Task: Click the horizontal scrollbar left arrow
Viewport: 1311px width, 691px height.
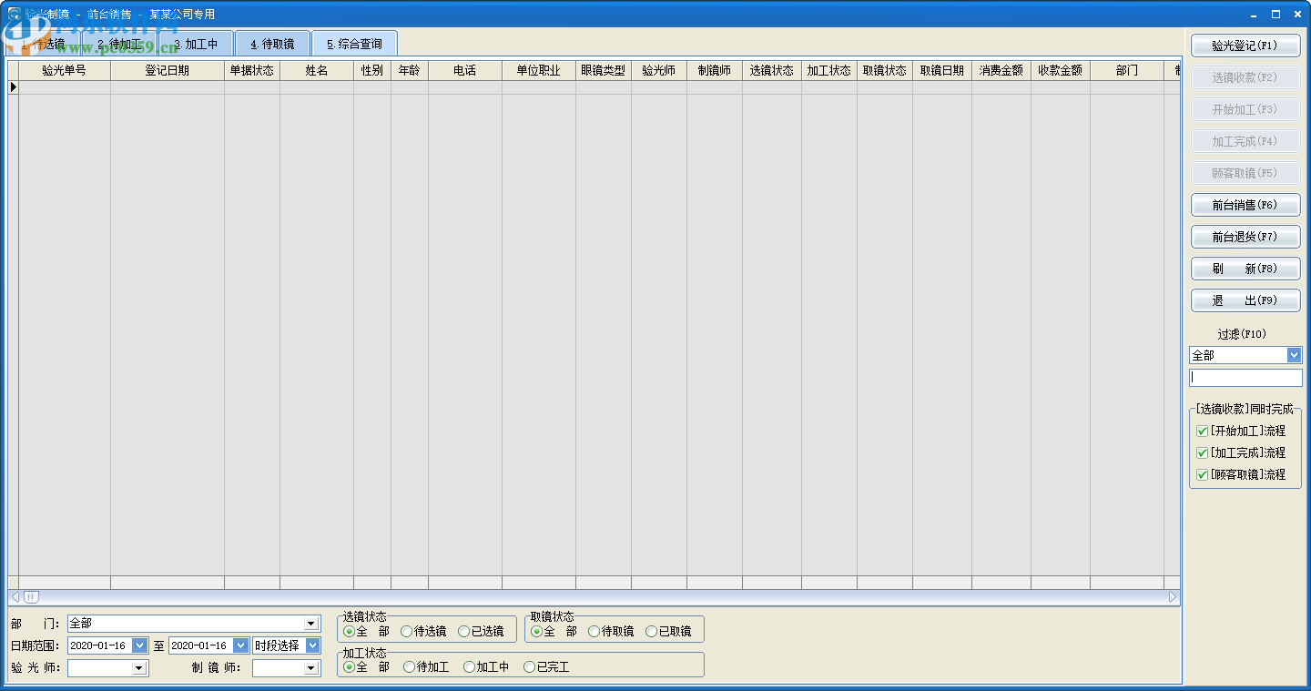Action: [x=15, y=597]
